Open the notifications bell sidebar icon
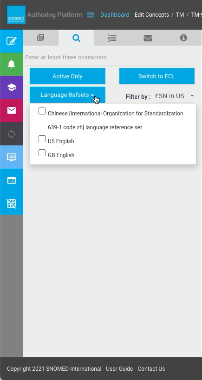 click(12, 64)
